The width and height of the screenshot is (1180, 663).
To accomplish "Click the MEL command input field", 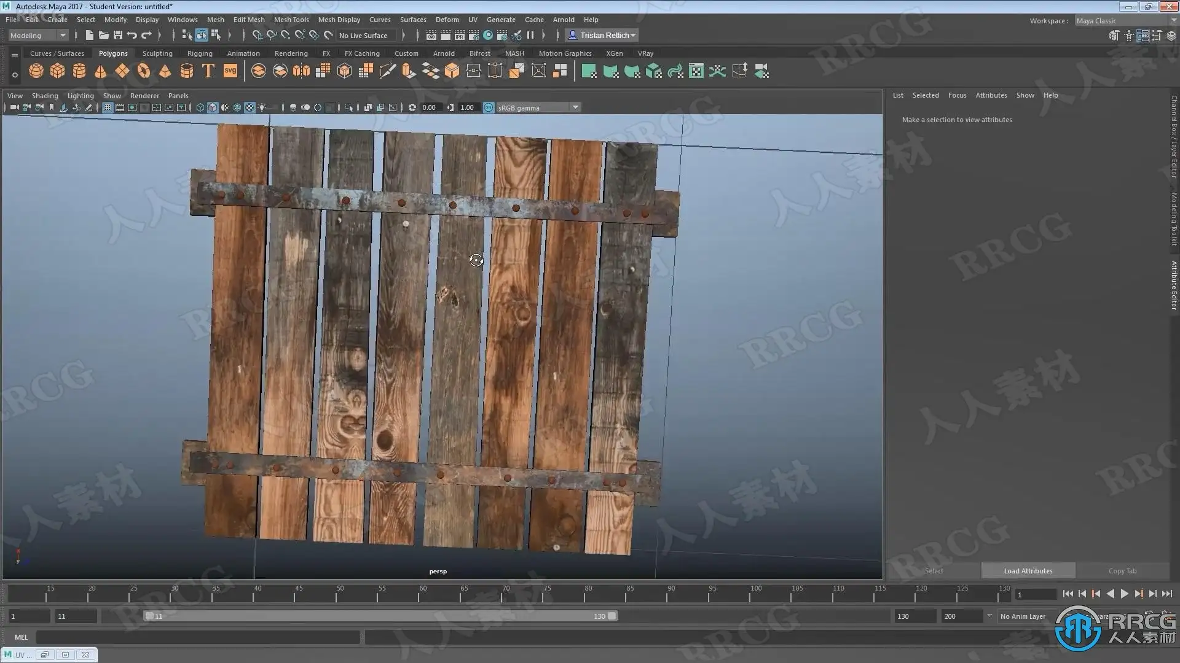I will 198,637.
